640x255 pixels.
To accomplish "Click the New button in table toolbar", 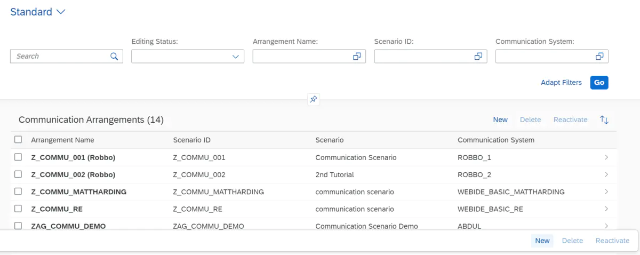I will (x=500, y=119).
